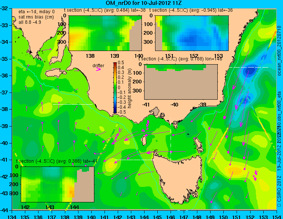Click the 'all 8.8 -4.9' statistics text
Screen dimensions: 283x219
30,22
